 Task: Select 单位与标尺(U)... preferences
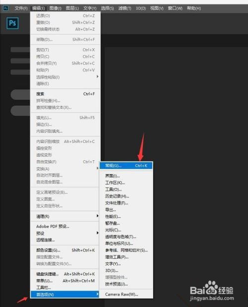126,244
